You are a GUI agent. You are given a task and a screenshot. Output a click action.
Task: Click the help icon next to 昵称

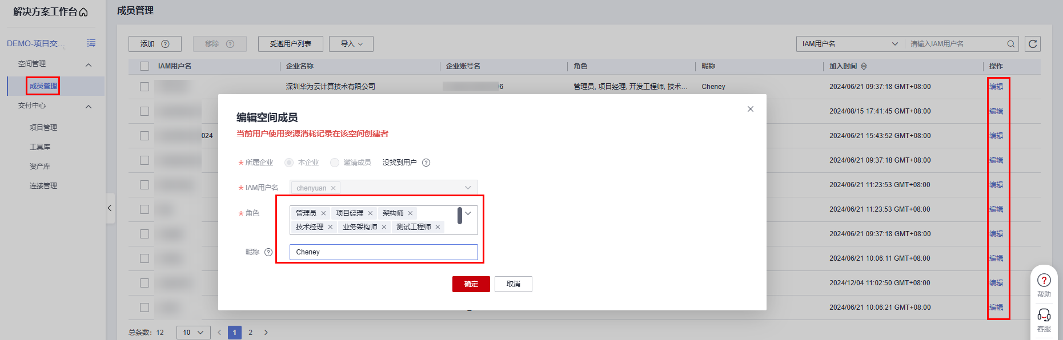click(x=268, y=252)
